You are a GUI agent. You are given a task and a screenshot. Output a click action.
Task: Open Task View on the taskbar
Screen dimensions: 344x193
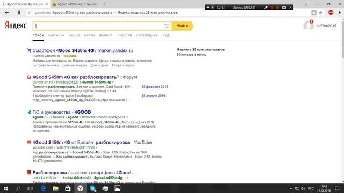pyautogui.click(x=30, y=188)
